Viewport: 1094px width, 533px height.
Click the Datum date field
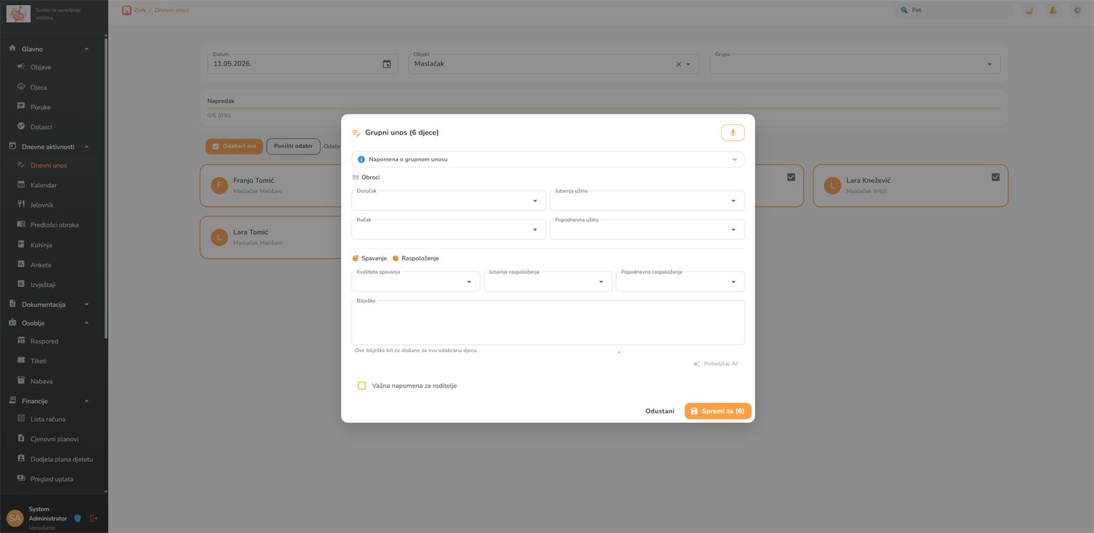tap(302, 64)
